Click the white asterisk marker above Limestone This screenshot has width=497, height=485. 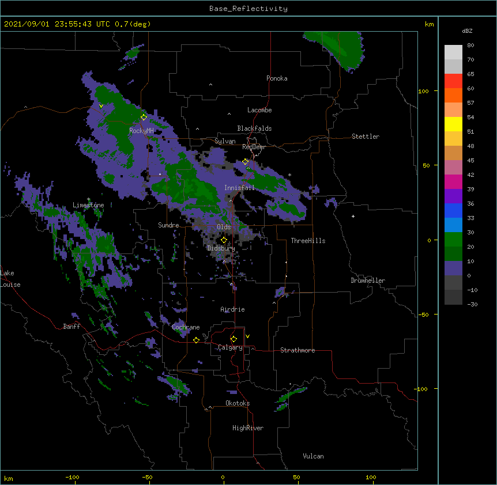89,199
